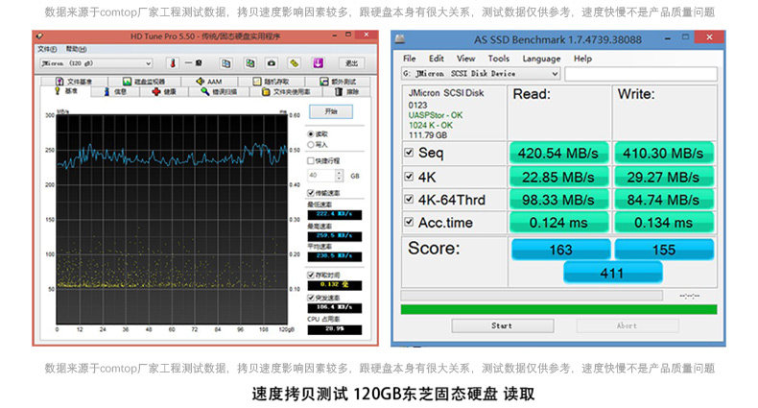The width and height of the screenshot is (758, 408).
Task: Open the Language menu in AS SSD Benchmark
Action: coord(541,59)
